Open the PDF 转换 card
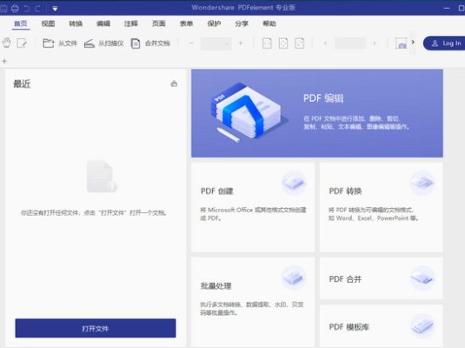 [x=381, y=207]
